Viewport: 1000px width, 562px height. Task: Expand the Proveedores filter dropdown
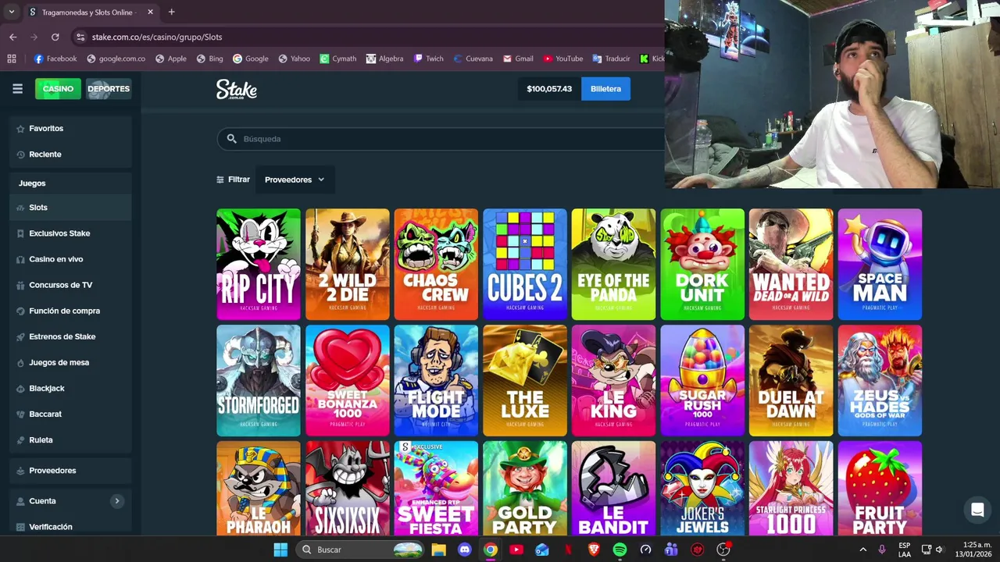coord(295,180)
